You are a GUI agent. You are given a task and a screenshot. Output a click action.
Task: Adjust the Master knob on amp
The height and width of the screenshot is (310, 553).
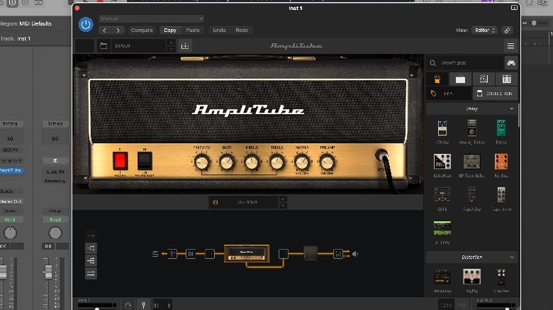pos(302,162)
